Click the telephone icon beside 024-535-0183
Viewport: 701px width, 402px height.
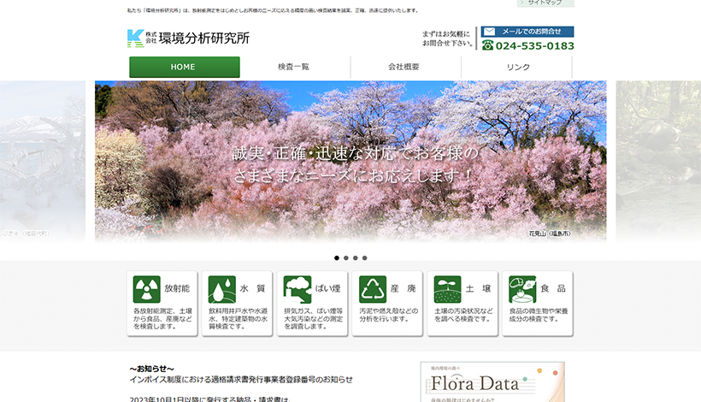487,45
